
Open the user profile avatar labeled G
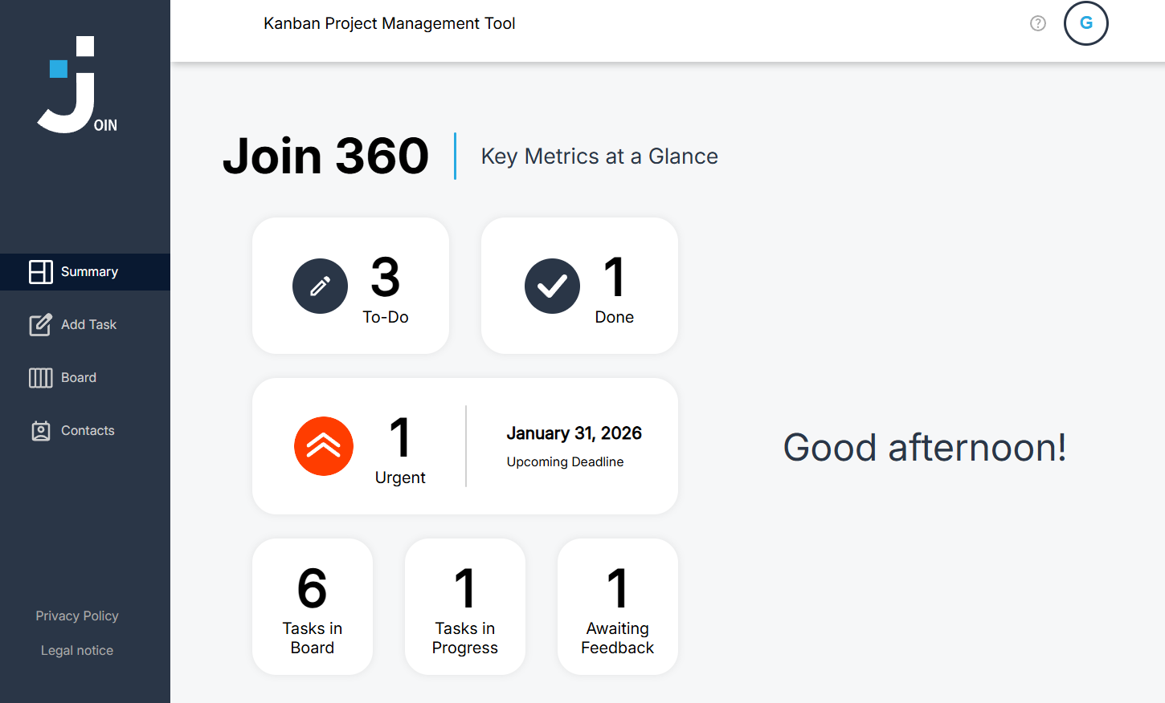(x=1085, y=23)
